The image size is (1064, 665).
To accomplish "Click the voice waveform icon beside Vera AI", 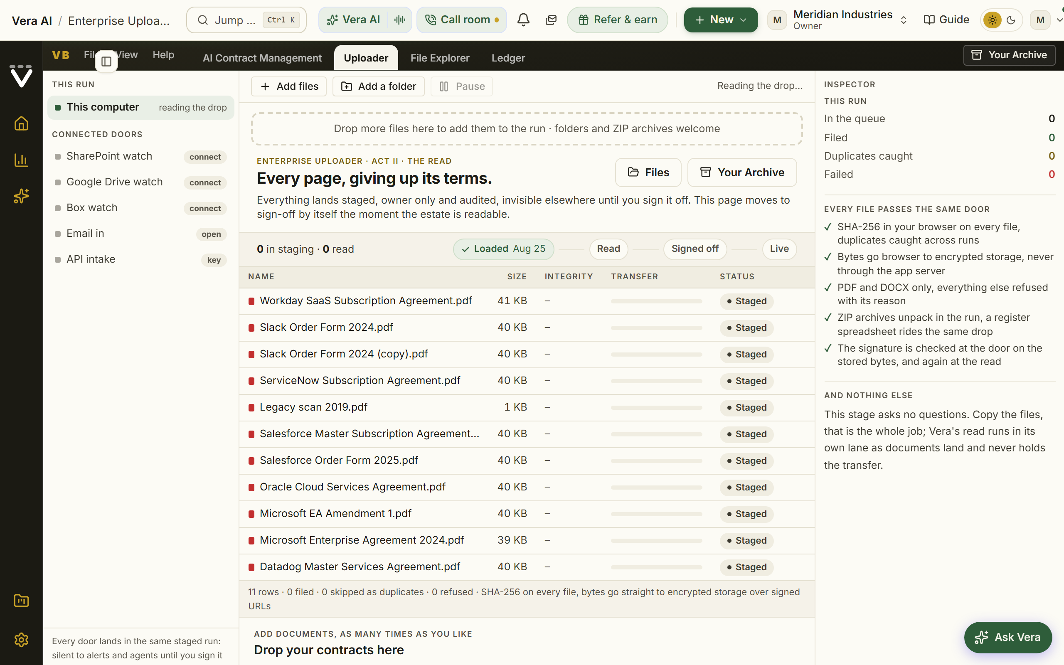I will (400, 20).
